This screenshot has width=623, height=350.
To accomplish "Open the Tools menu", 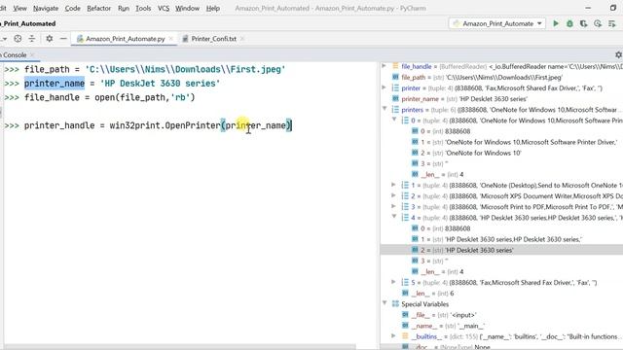I will pos(143,8).
